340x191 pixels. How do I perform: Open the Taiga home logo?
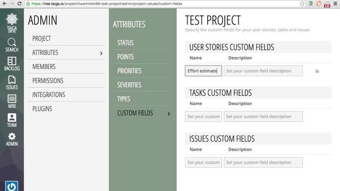coord(12,23)
